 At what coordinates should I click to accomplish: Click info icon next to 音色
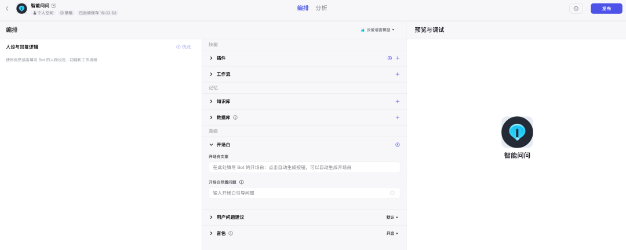231,233
